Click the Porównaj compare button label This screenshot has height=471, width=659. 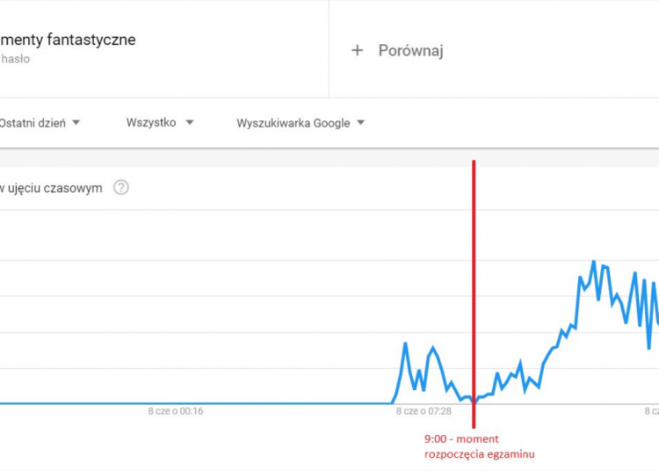click(x=410, y=50)
